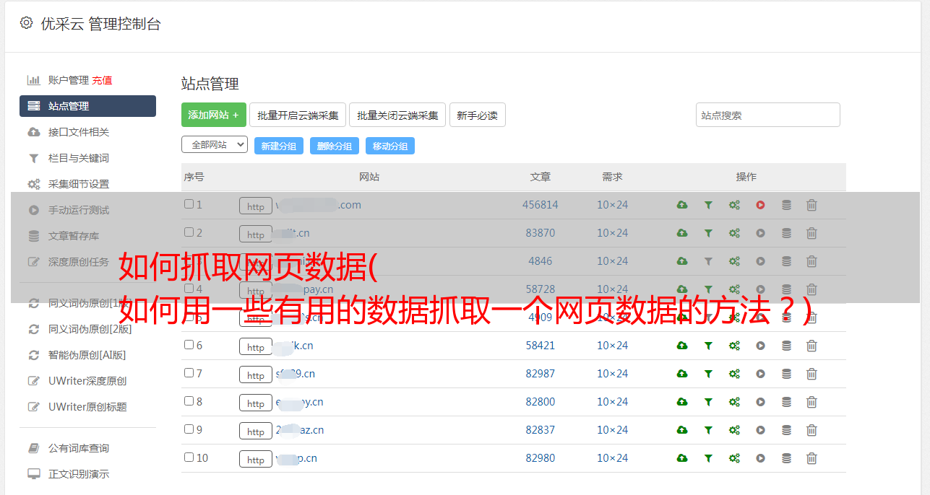Screen dimensions: 930x495
Task: Check the checkbox for site 8
Action: (x=189, y=401)
